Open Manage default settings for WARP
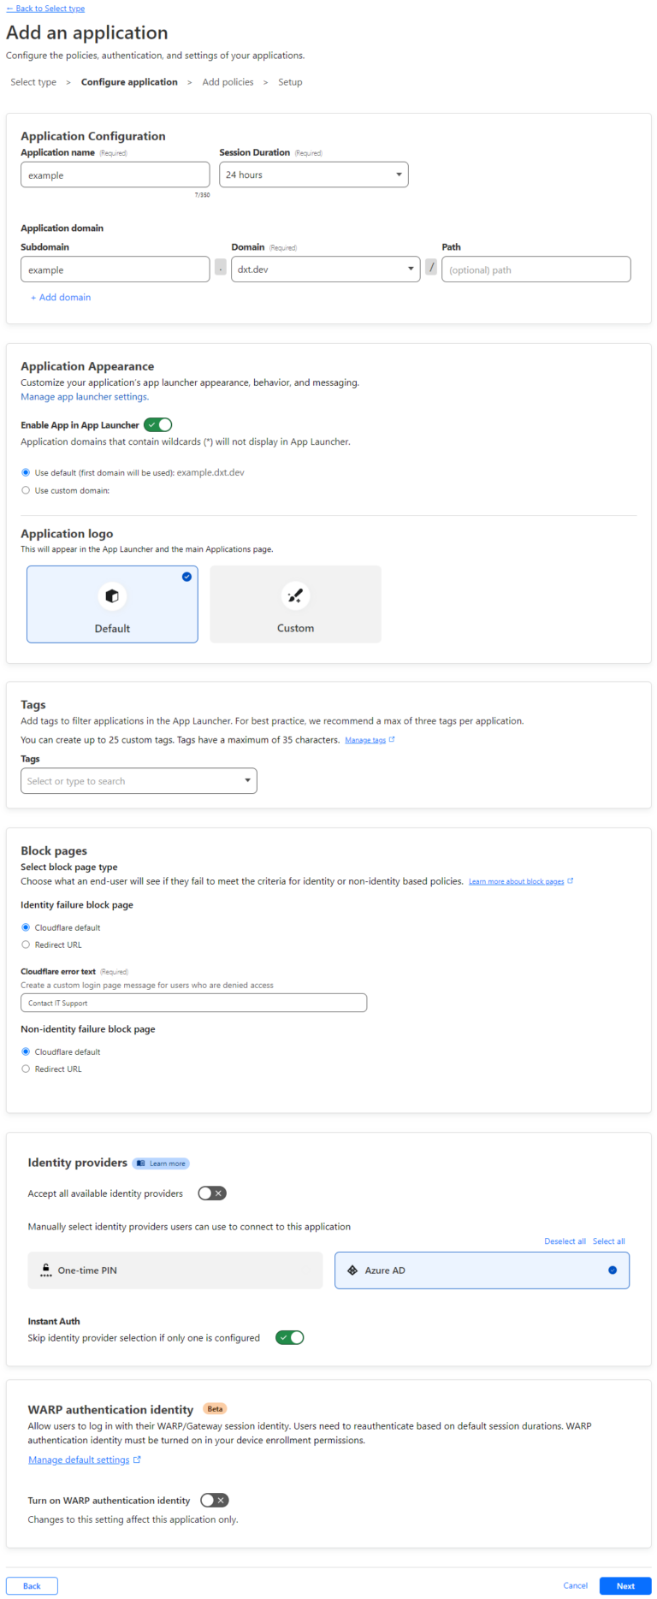This screenshot has width=657, height=1599. (79, 1459)
